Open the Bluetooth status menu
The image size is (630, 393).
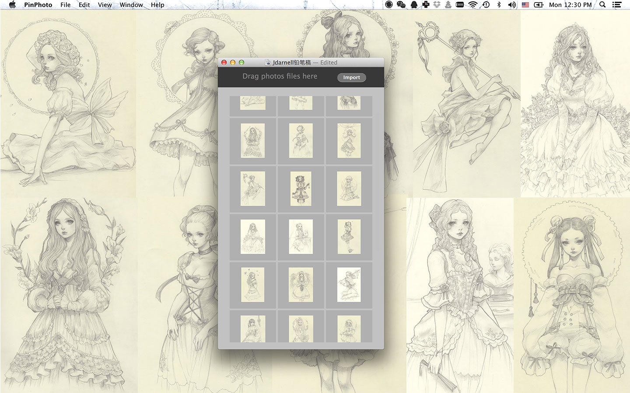499,5
